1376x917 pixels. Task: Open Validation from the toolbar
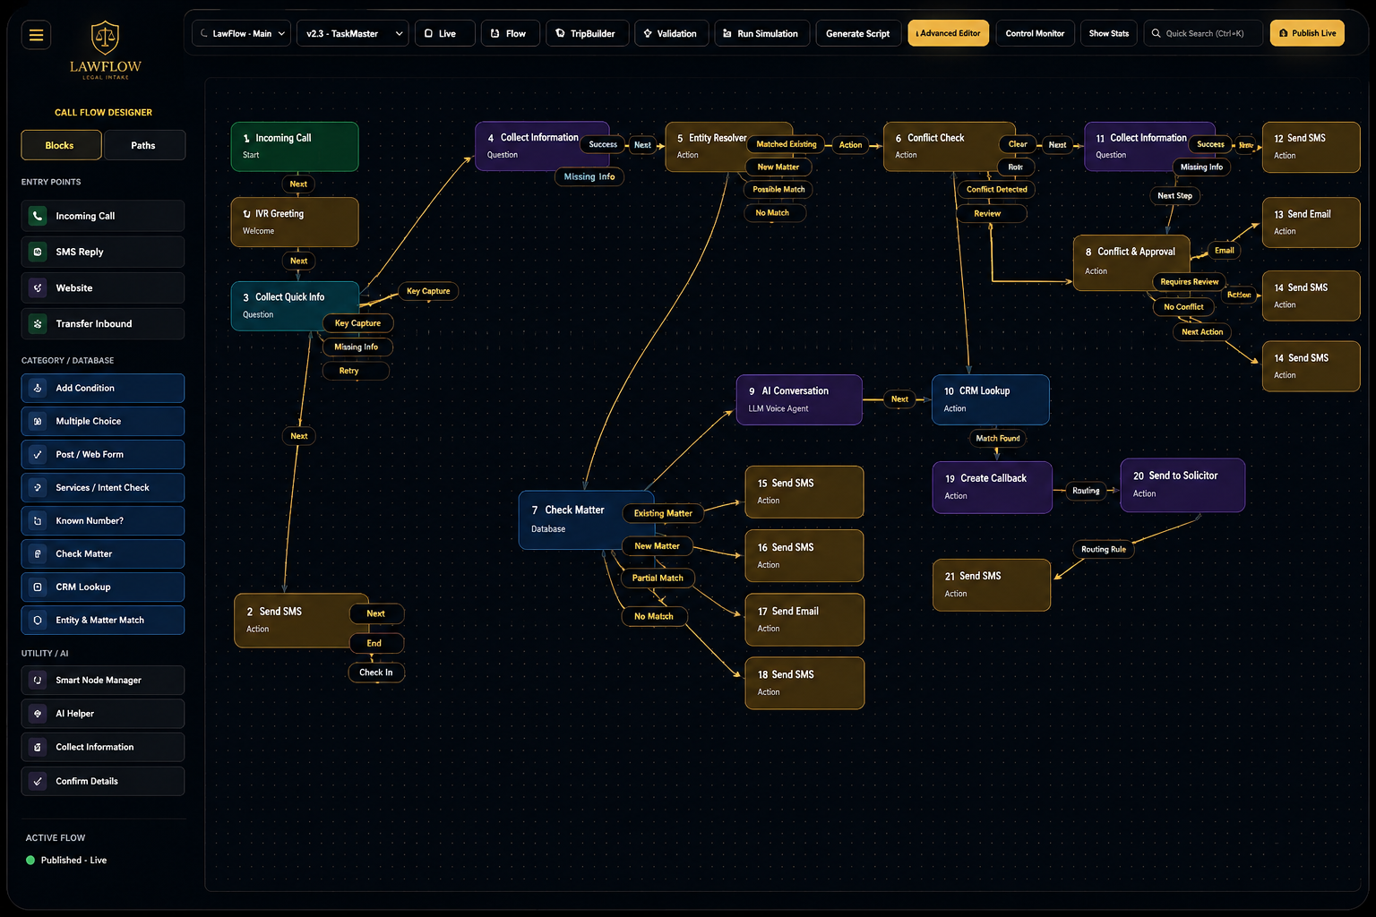point(672,33)
